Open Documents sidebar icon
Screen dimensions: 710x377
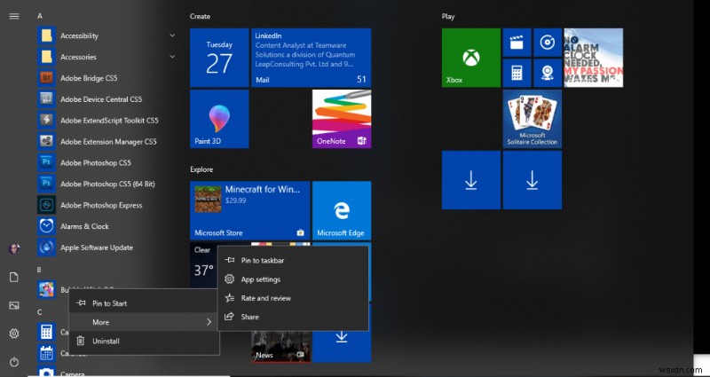click(x=14, y=278)
